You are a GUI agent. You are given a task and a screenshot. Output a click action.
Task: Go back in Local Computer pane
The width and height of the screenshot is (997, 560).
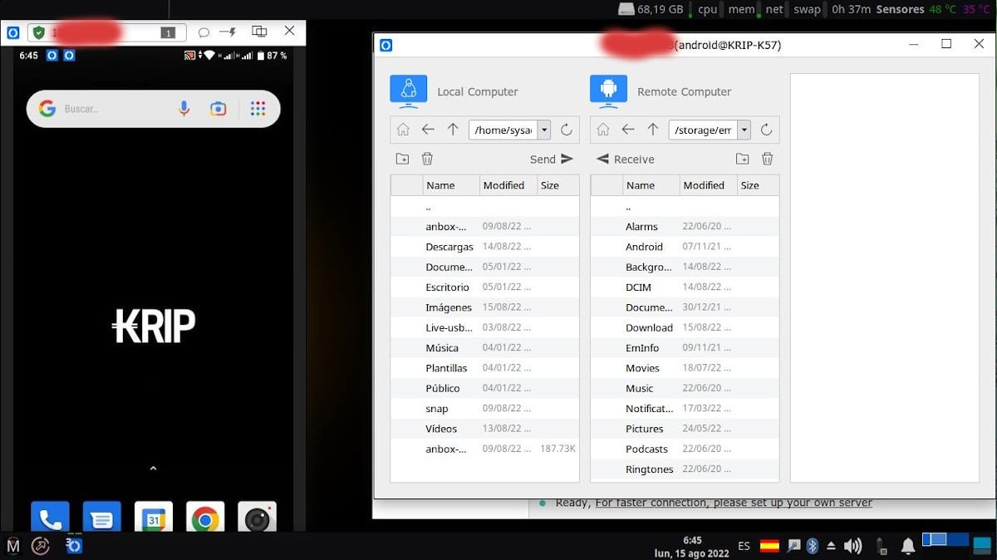[428, 130]
